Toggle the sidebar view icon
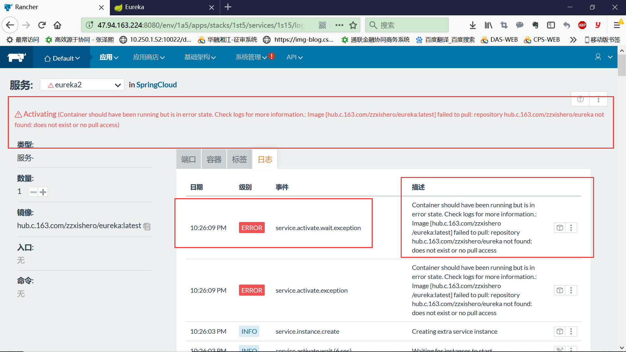Viewport: 626px width, 352px height. [x=551, y=25]
